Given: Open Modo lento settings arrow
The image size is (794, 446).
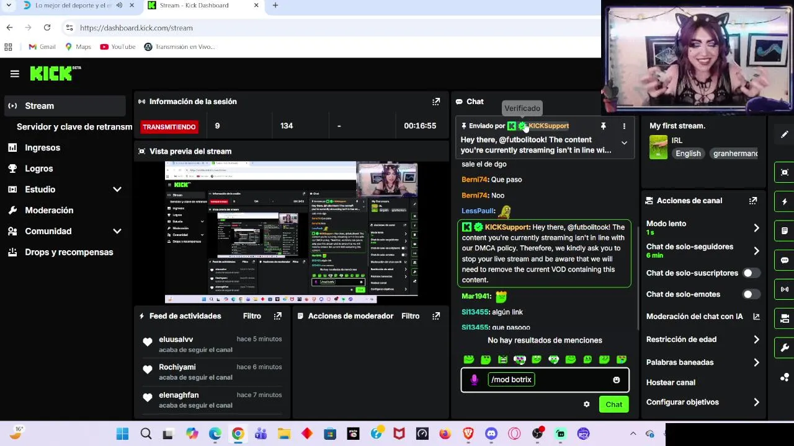Looking at the screenshot, I should click(x=756, y=228).
